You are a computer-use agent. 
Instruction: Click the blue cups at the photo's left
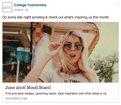(23, 54)
